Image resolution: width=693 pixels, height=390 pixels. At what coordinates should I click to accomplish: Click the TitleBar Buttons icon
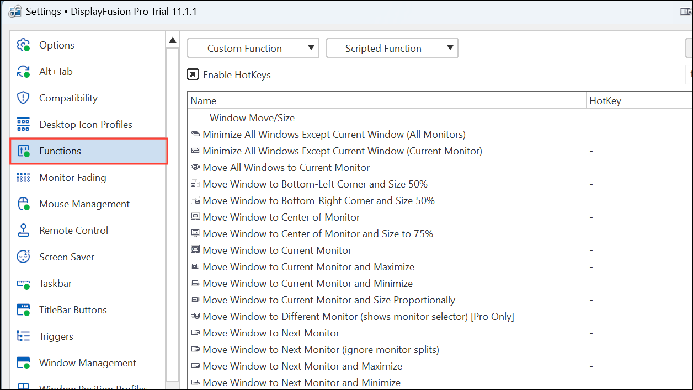pos(23,310)
